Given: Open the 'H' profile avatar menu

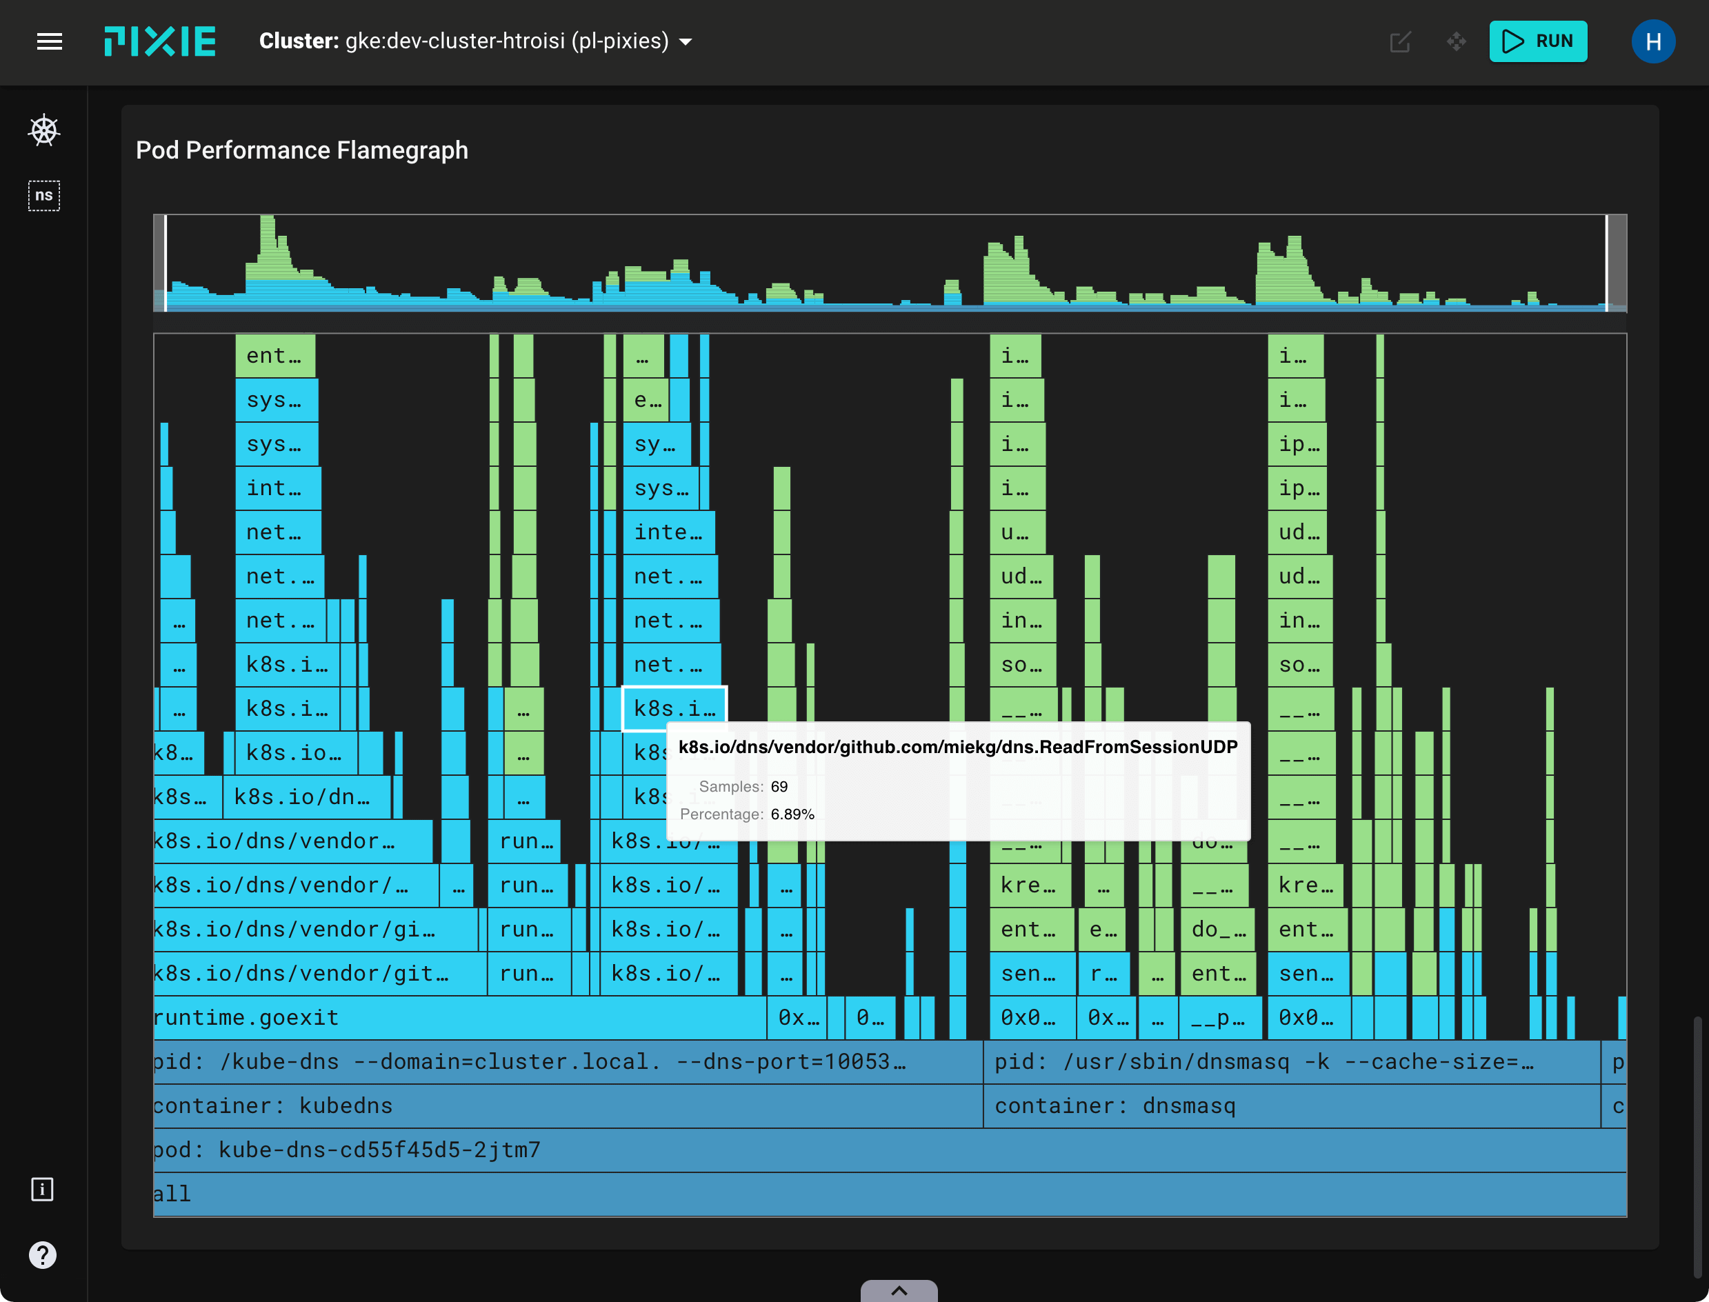Looking at the screenshot, I should point(1654,42).
